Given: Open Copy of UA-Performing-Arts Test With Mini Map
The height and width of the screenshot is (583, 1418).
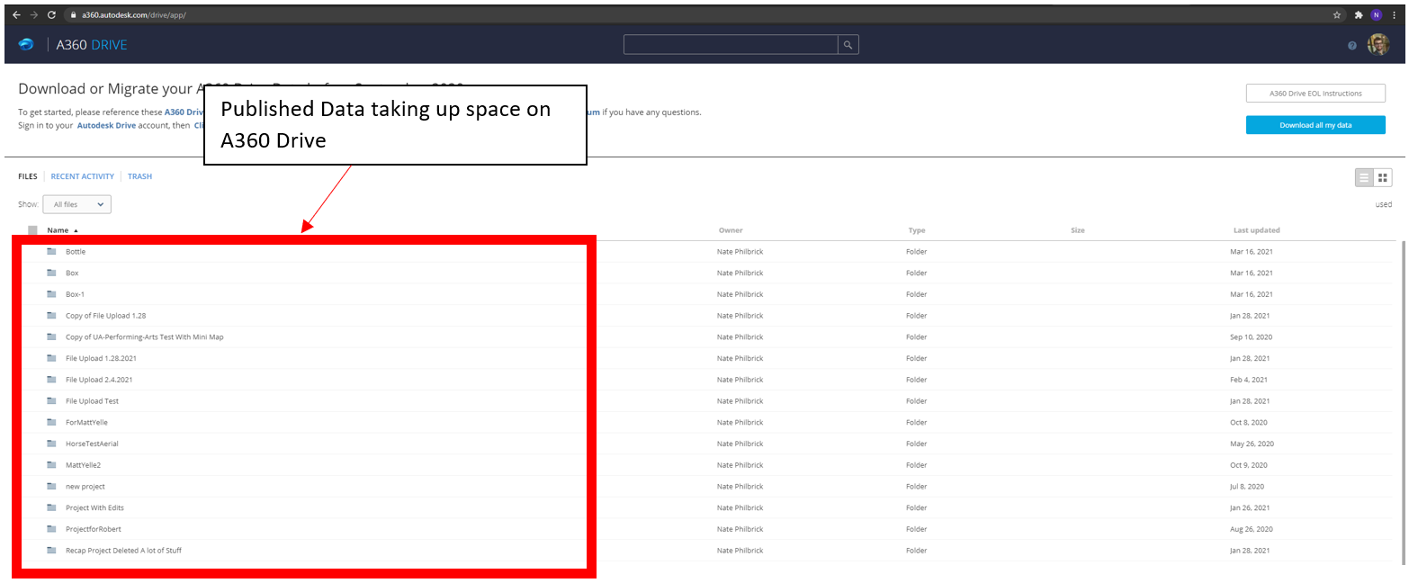Looking at the screenshot, I should click(x=144, y=337).
